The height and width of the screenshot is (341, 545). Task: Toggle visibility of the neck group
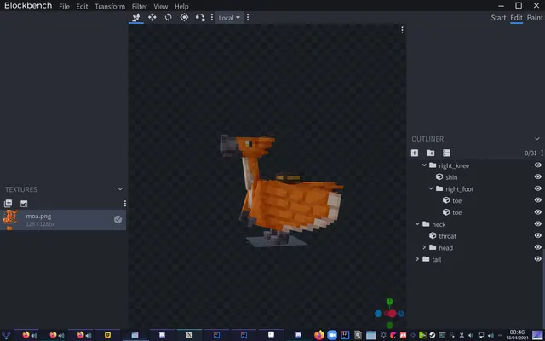pos(537,223)
